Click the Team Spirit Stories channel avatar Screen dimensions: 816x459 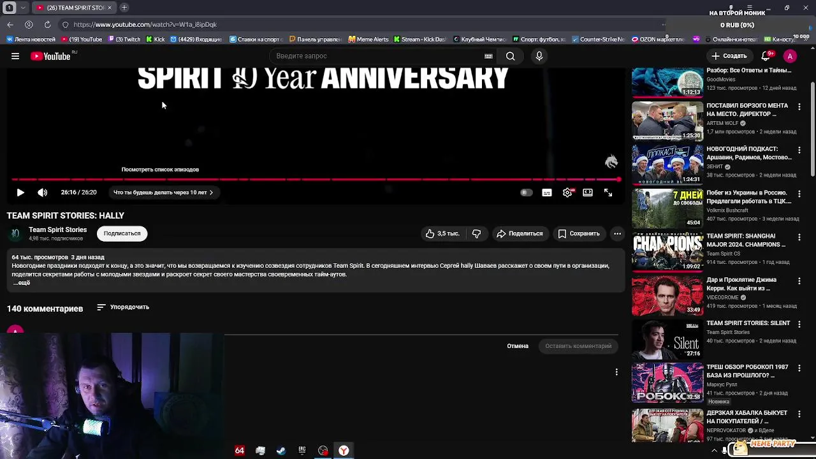[15, 234]
